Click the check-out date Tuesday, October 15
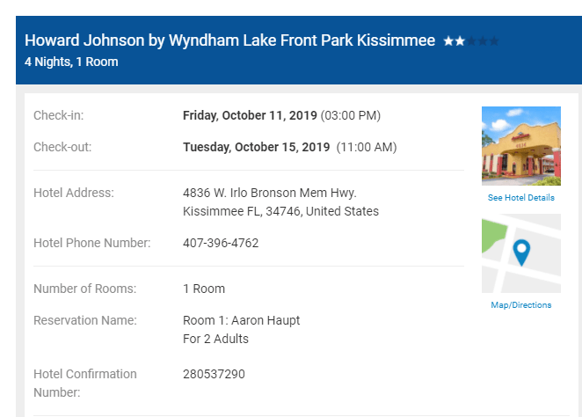This screenshot has height=417, width=582. [257, 147]
